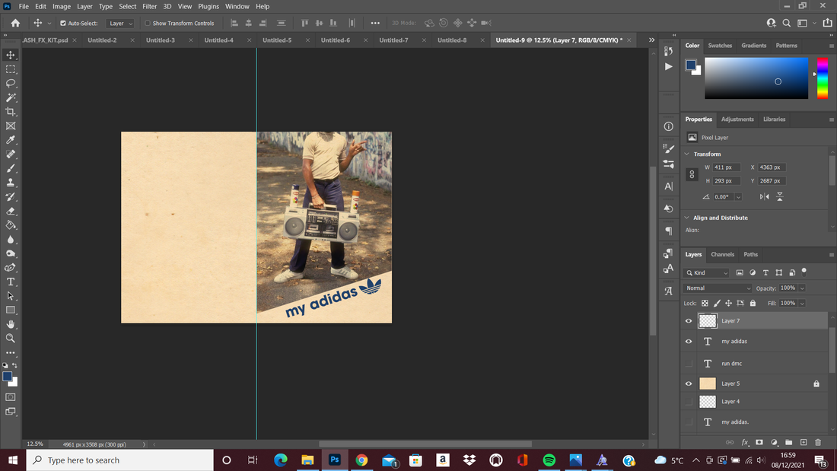Viewport: 837px width, 471px height.
Task: Select the Rectangular Marquee tool
Action: tap(11, 69)
